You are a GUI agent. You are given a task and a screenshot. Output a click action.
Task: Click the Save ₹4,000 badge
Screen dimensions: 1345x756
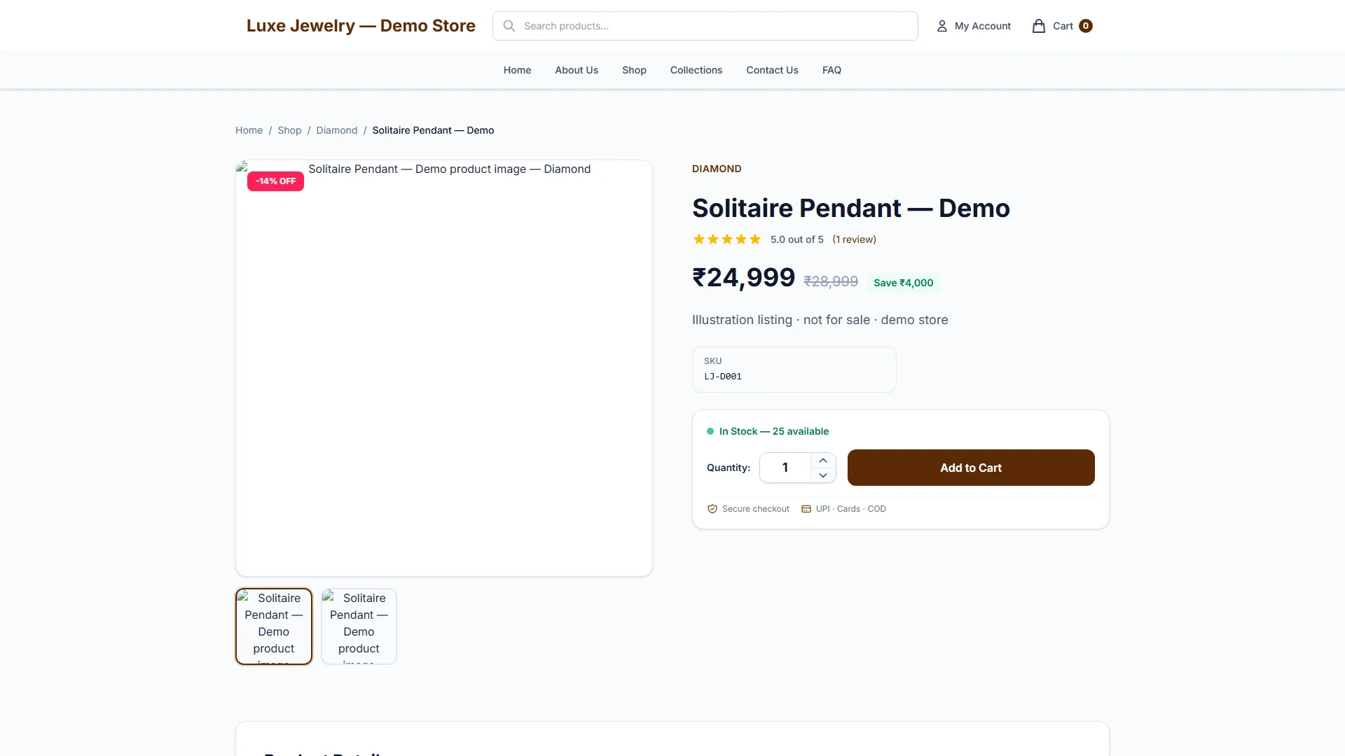[x=903, y=283]
